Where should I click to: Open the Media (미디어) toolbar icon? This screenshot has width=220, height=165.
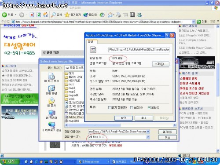point(86,15)
